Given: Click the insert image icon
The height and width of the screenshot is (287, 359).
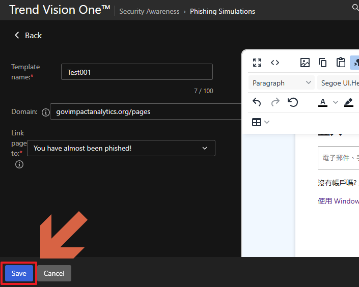Looking at the screenshot, I should tap(305, 63).
